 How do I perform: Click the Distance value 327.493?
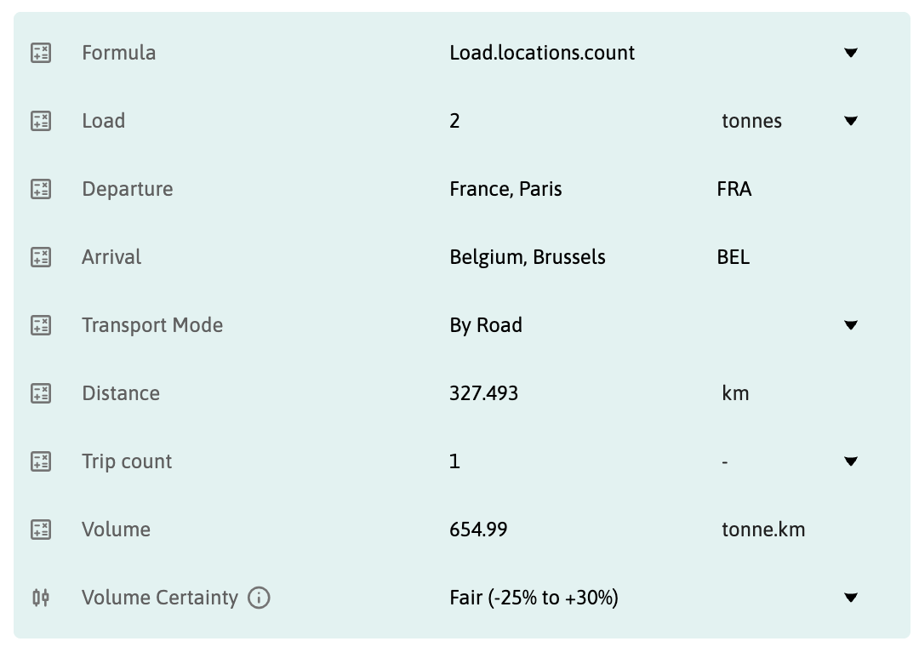[483, 393]
